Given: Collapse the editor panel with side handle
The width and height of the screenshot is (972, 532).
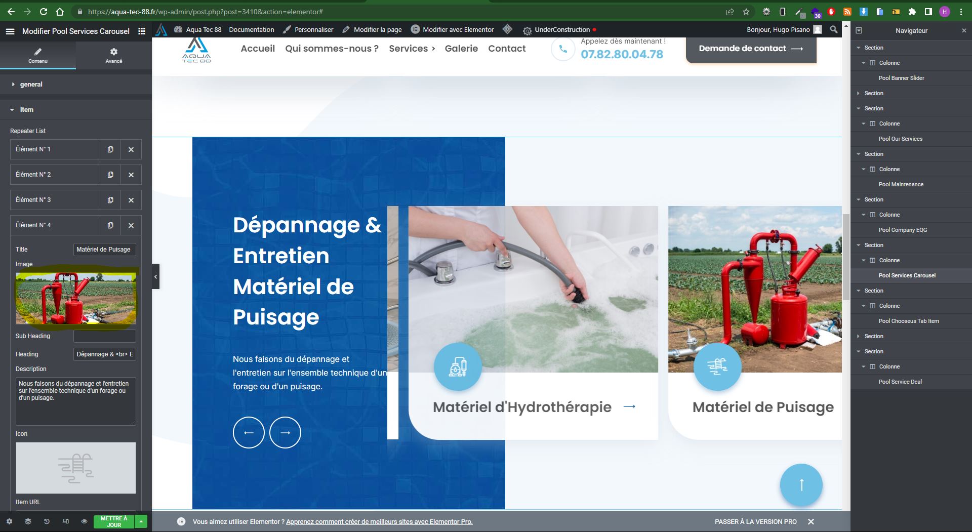Looking at the screenshot, I should pos(156,276).
